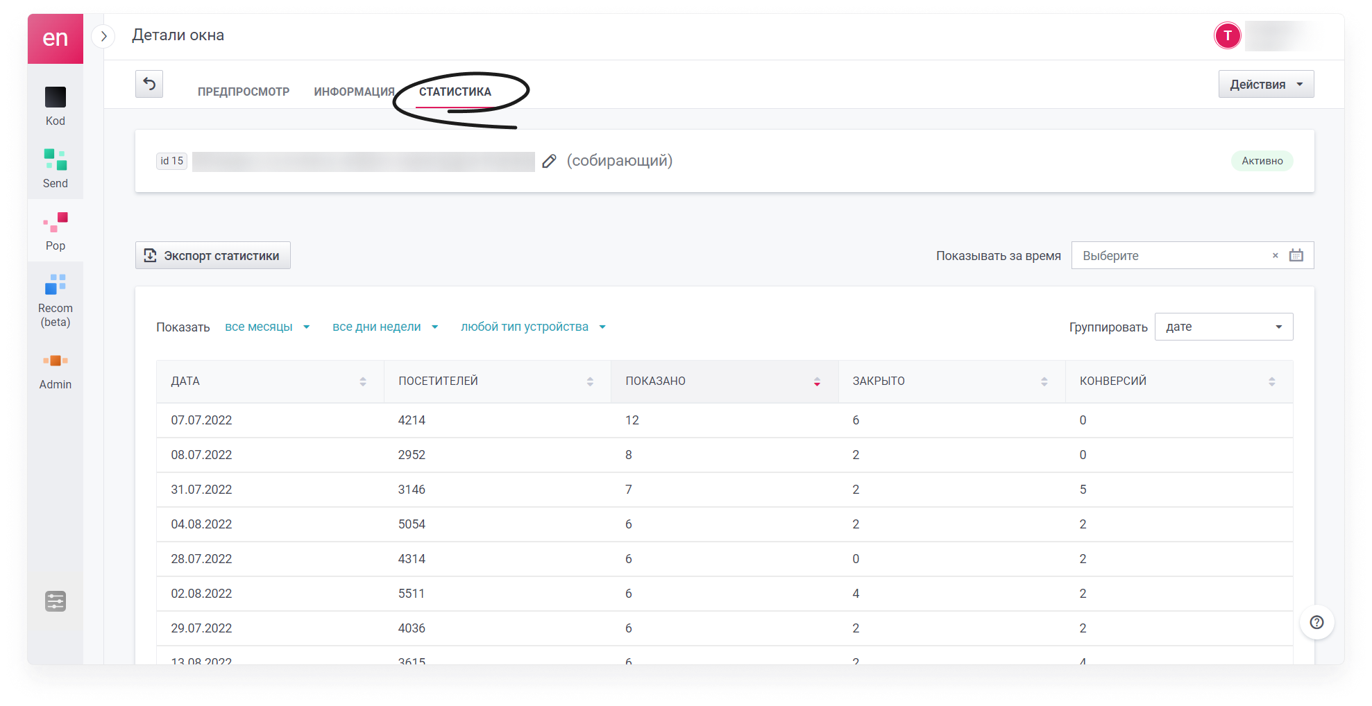
Task: Open Группировать 'дате' combo box
Action: (1223, 327)
